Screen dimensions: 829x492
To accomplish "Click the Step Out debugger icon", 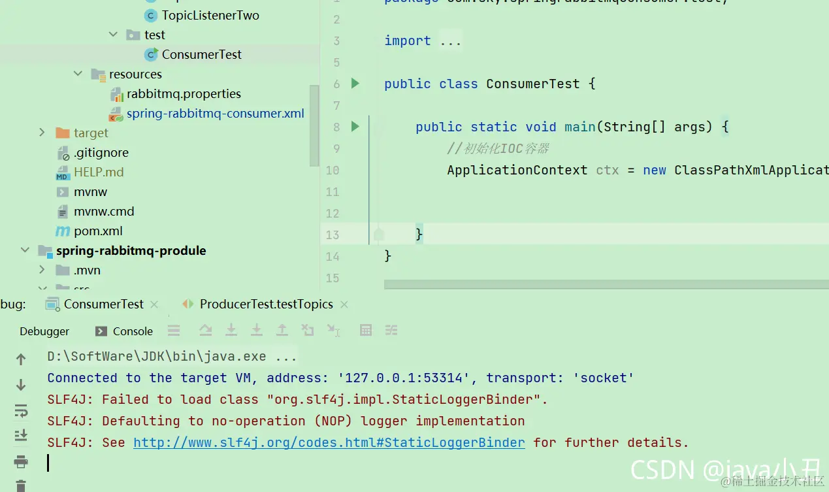I will (x=282, y=331).
